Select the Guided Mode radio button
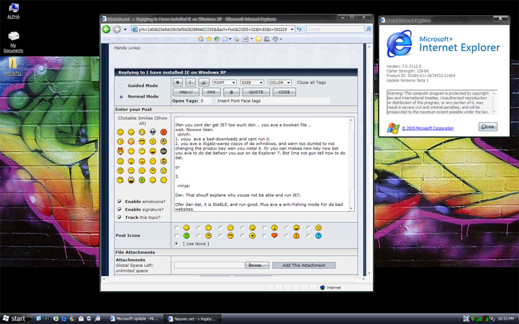This screenshot has height=324, width=519. 121,86
